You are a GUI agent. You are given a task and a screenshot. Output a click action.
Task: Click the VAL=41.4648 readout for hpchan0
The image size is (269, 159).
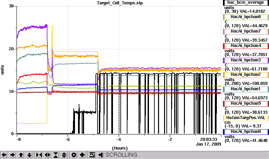[255, 141]
